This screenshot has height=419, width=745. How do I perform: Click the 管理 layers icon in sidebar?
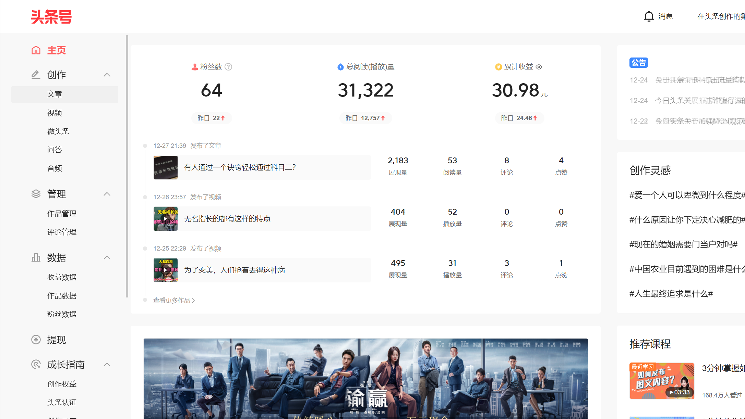(35, 194)
